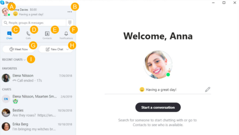Switch to the Calls tab
The width and height of the screenshot is (239, 135).
28,35
